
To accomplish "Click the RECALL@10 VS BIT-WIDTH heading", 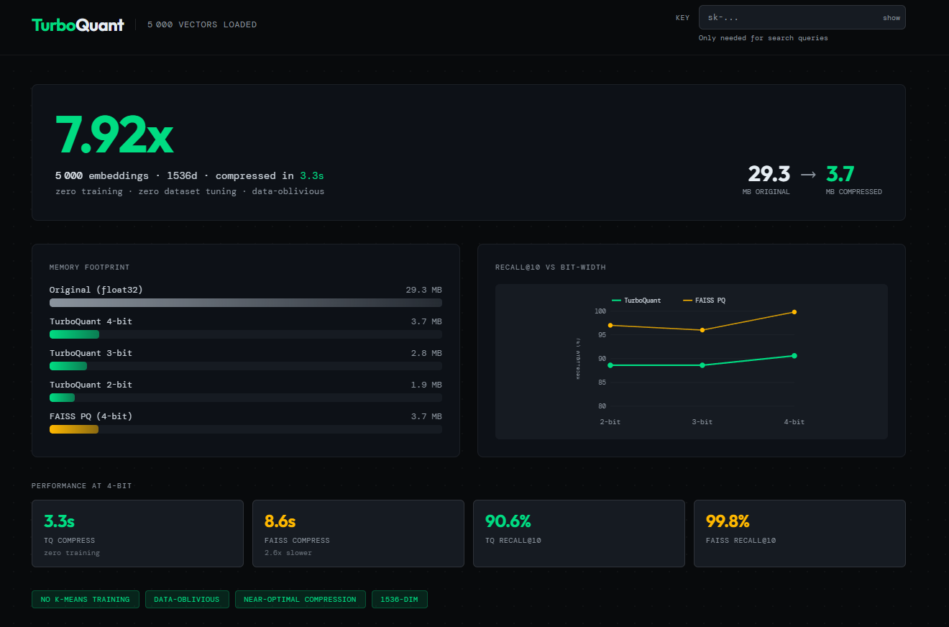I will point(551,267).
